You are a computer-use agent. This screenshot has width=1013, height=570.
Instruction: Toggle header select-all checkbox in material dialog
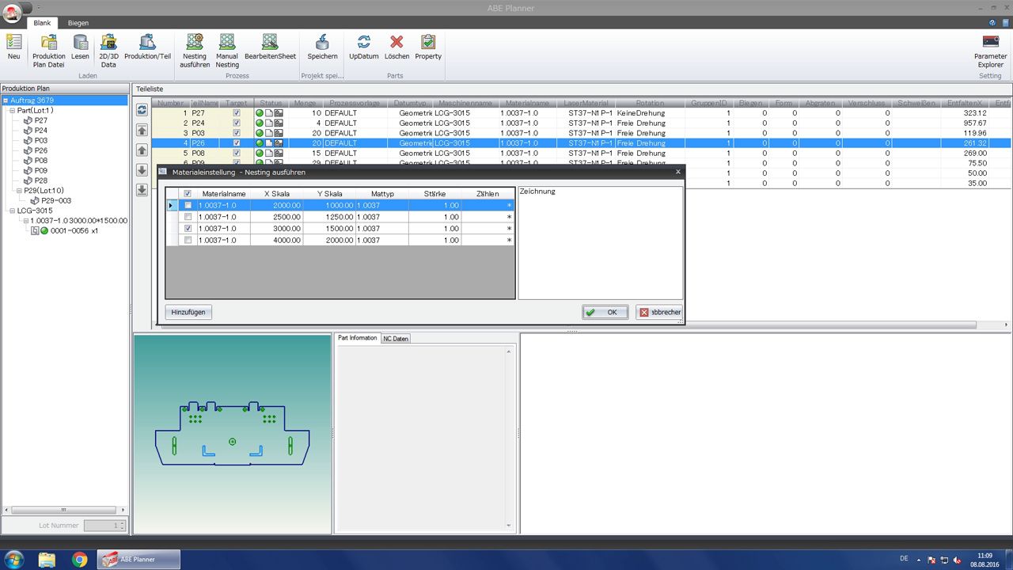[188, 193]
